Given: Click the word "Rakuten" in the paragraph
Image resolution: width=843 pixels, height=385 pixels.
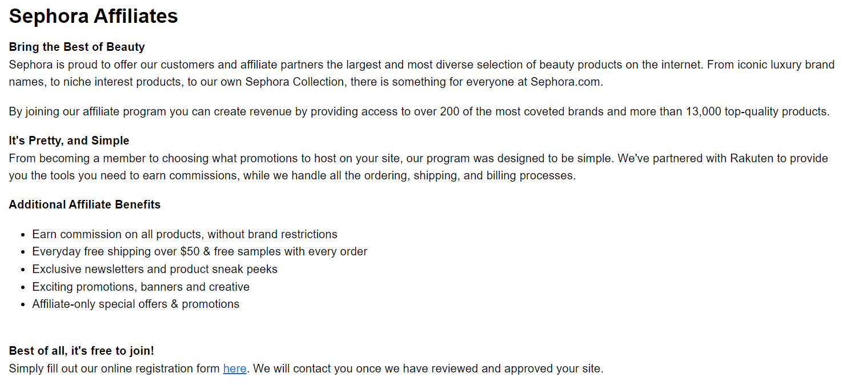Looking at the screenshot, I should [x=752, y=158].
